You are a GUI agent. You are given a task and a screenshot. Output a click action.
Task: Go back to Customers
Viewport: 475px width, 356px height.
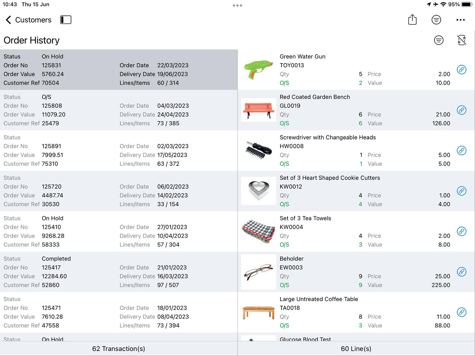[x=29, y=20]
